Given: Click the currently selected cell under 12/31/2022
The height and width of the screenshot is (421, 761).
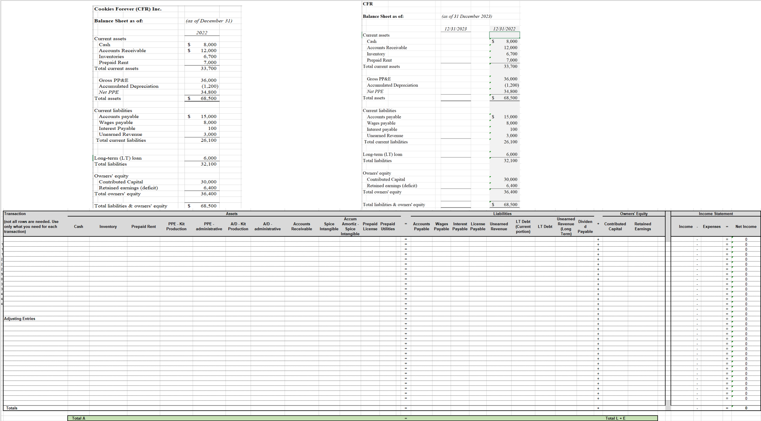Looking at the screenshot, I should 504,35.
